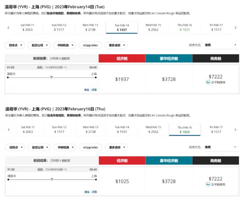
Task: Click teal 豪华经济舱 header in Feb 14 results
Action: click(x=169, y=58)
